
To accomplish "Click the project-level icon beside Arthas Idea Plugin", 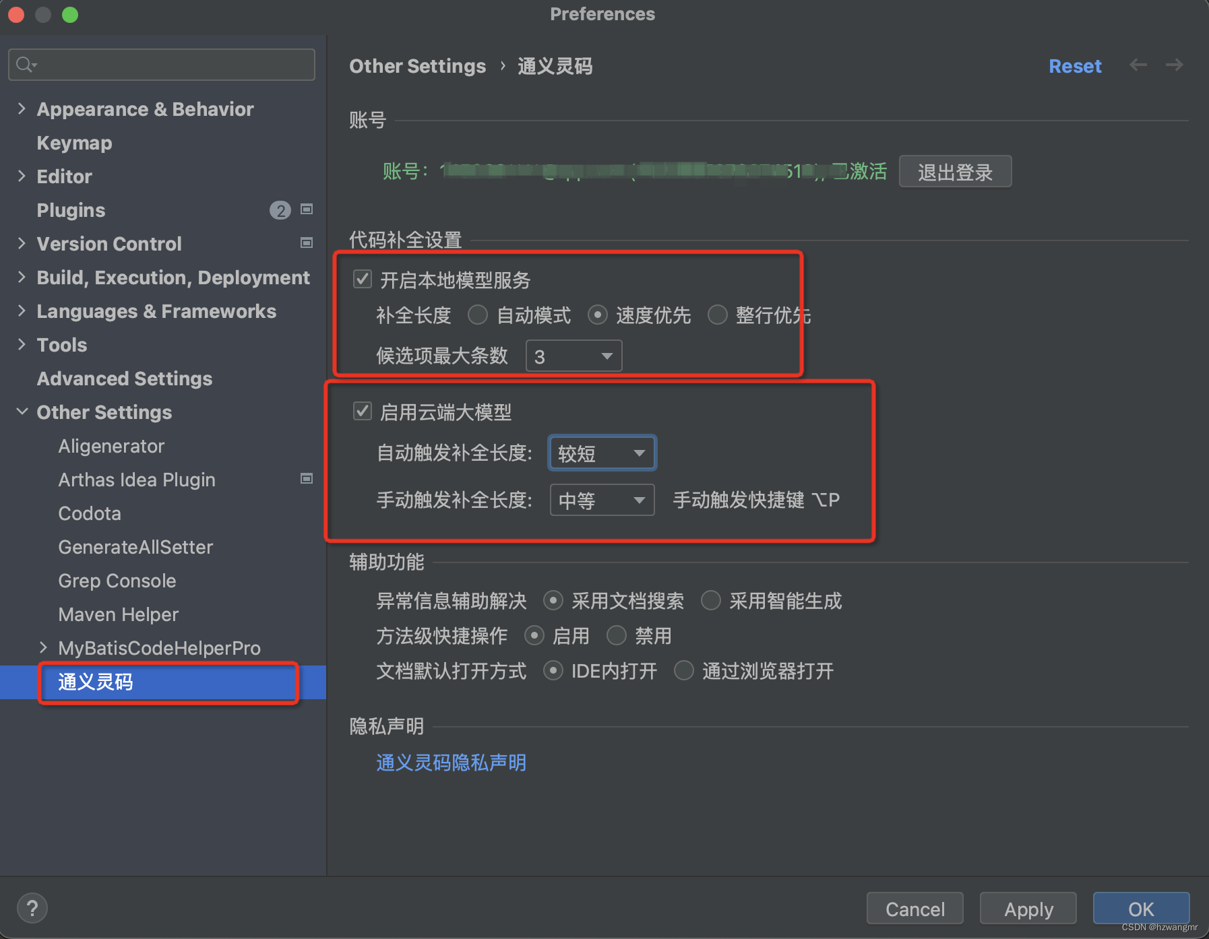I will [x=307, y=478].
